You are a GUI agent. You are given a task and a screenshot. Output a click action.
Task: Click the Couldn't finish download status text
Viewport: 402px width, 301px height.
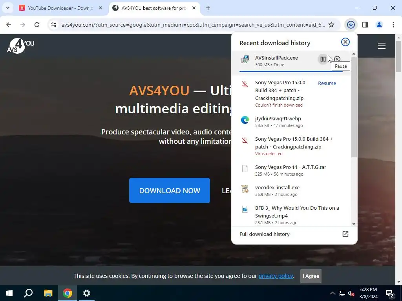279,105
